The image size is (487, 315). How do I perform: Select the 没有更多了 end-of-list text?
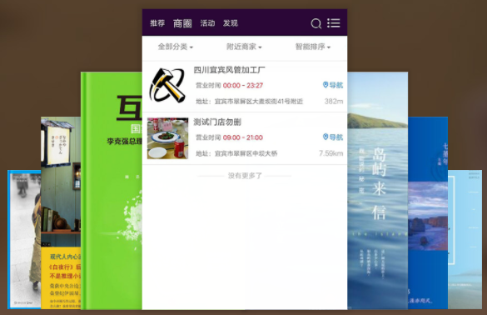point(245,176)
